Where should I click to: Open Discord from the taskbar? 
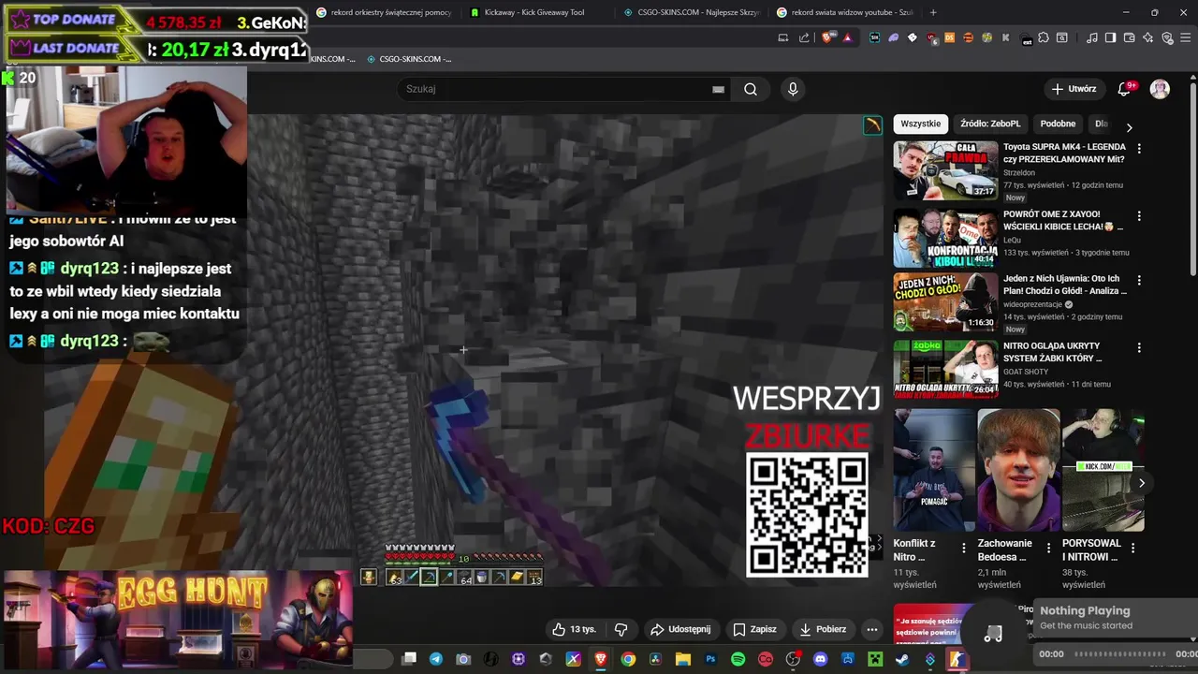point(821,659)
